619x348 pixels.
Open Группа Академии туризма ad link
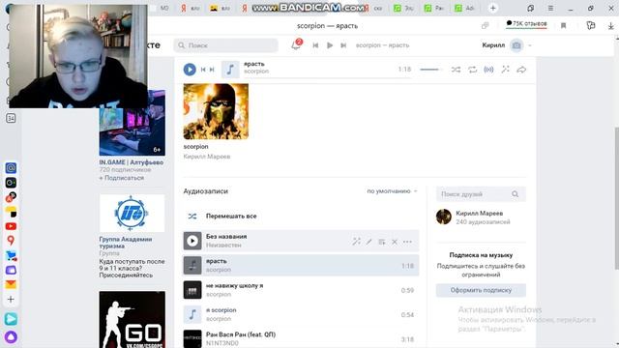[x=126, y=243]
